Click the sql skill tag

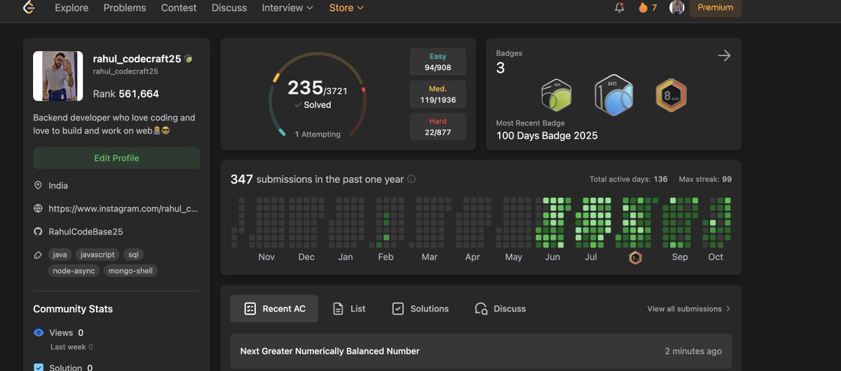(133, 255)
